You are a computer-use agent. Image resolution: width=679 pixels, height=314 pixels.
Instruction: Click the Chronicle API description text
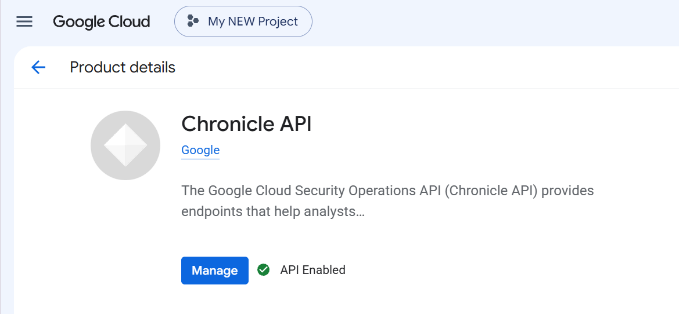pos(387,201)
